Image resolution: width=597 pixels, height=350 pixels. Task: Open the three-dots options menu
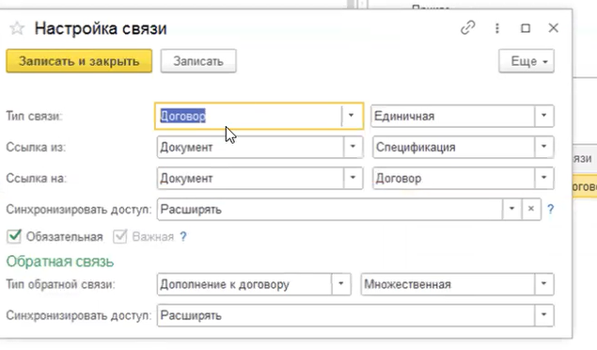pos(496,28)
